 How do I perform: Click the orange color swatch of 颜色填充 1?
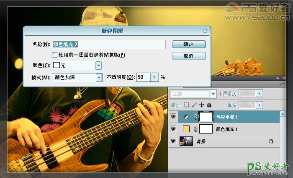pyautogui.click(x=185, y=129)
